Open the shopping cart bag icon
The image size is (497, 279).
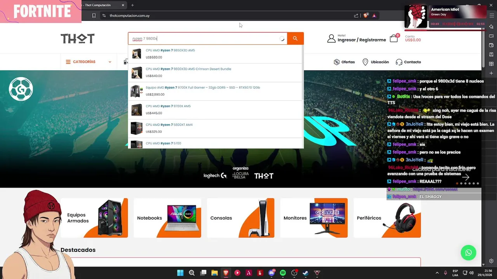394,38
